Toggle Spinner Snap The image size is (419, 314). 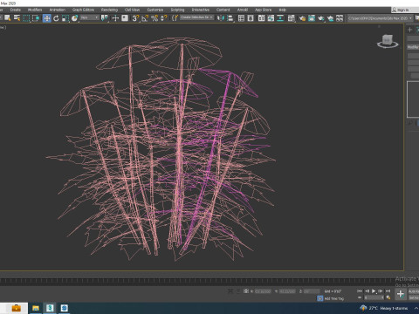[164, 18]
